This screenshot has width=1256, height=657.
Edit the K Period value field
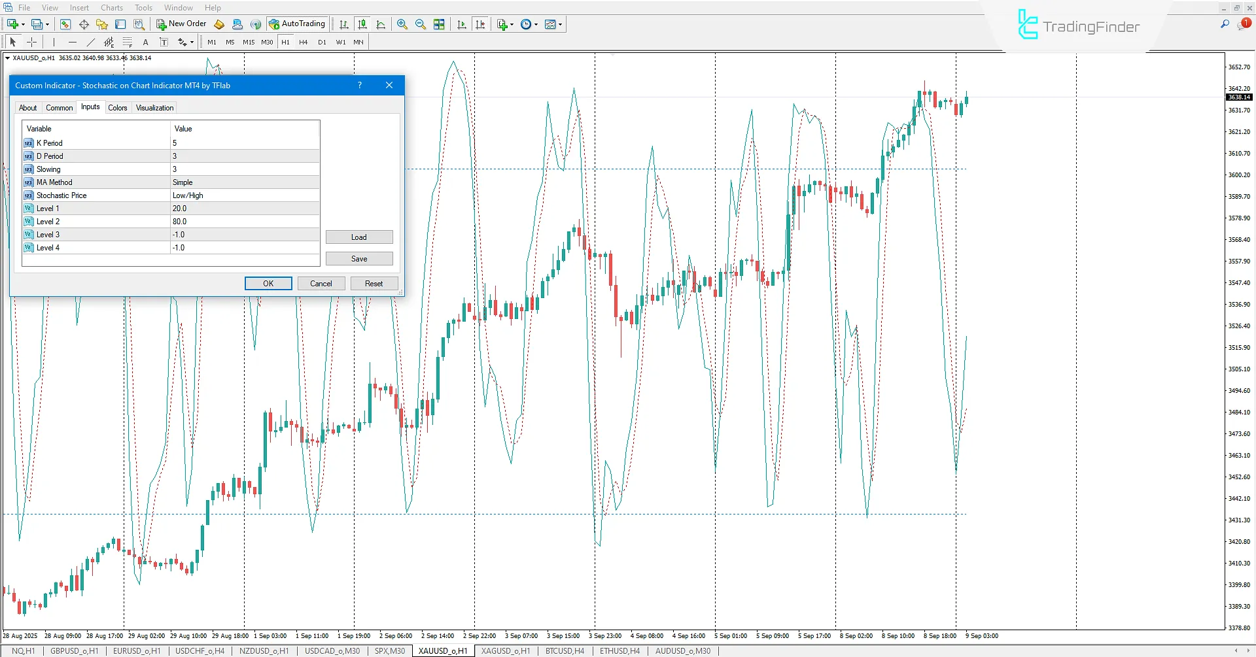pos(245,143)
